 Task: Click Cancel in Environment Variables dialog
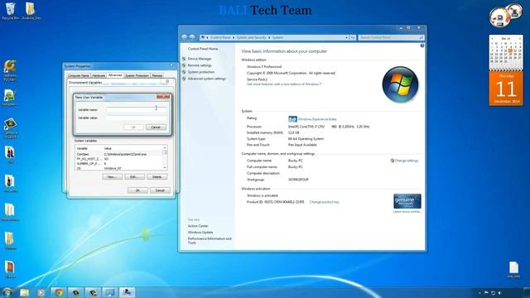click(160, 190)
